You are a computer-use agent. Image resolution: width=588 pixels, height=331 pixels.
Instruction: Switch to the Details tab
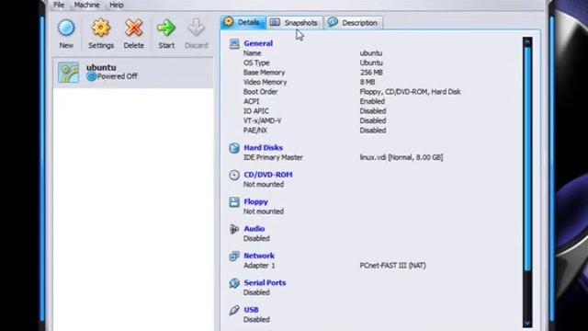(x=243, y=22)
